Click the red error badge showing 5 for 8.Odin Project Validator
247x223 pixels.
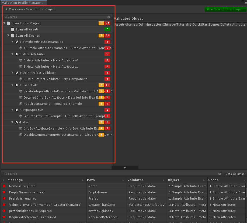[107, 73]
